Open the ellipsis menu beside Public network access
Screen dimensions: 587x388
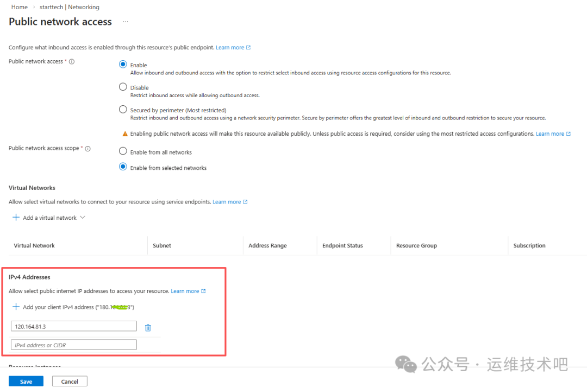126,22
